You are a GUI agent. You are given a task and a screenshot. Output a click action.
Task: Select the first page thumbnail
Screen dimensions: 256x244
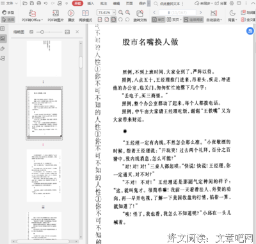pos(44,58)
